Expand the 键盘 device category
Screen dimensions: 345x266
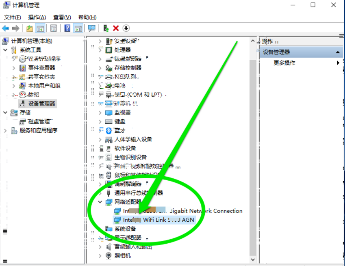100,121
